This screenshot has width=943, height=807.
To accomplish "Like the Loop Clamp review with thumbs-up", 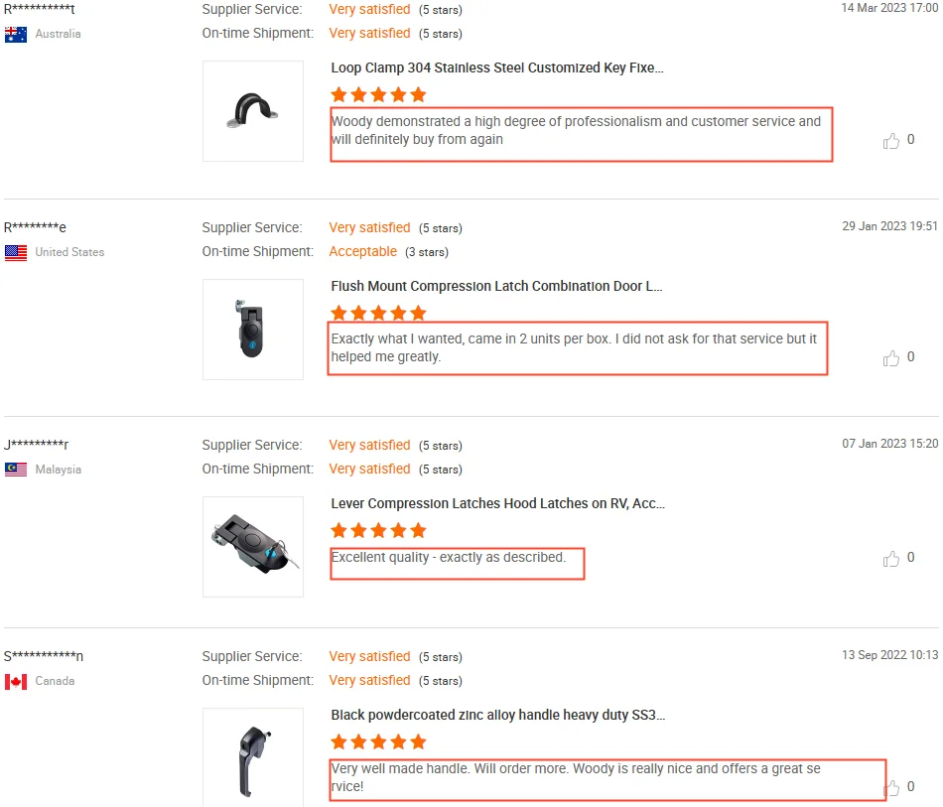I will click(890, 141).
